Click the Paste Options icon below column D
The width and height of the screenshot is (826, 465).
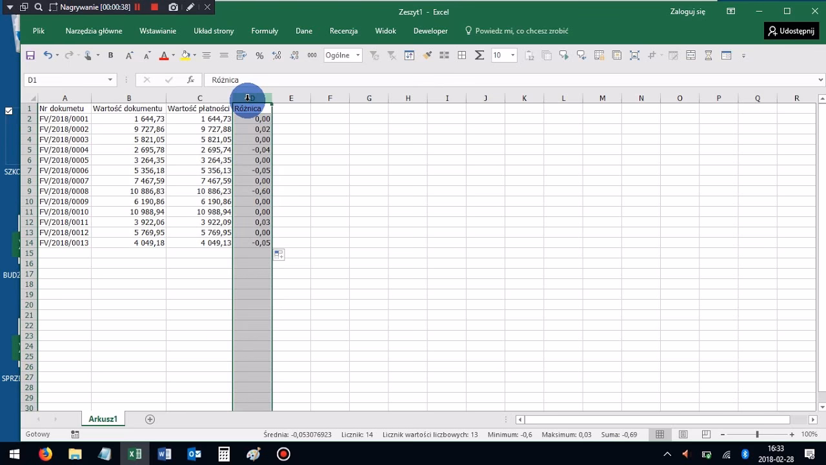[278, 255]
